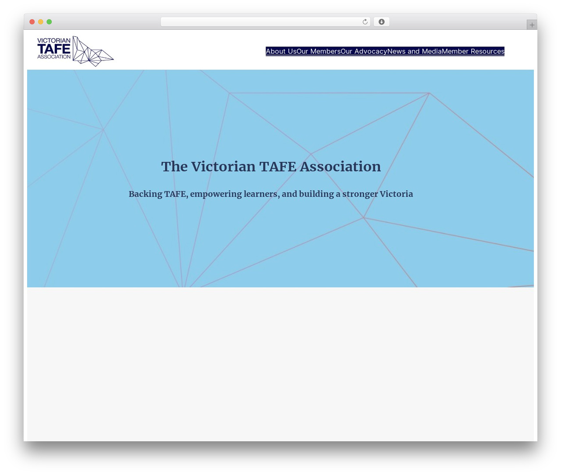Click the Victorian TAFE Association logo
The height and width of the screenshot is (475, 561).
click(x=75, y=51)
